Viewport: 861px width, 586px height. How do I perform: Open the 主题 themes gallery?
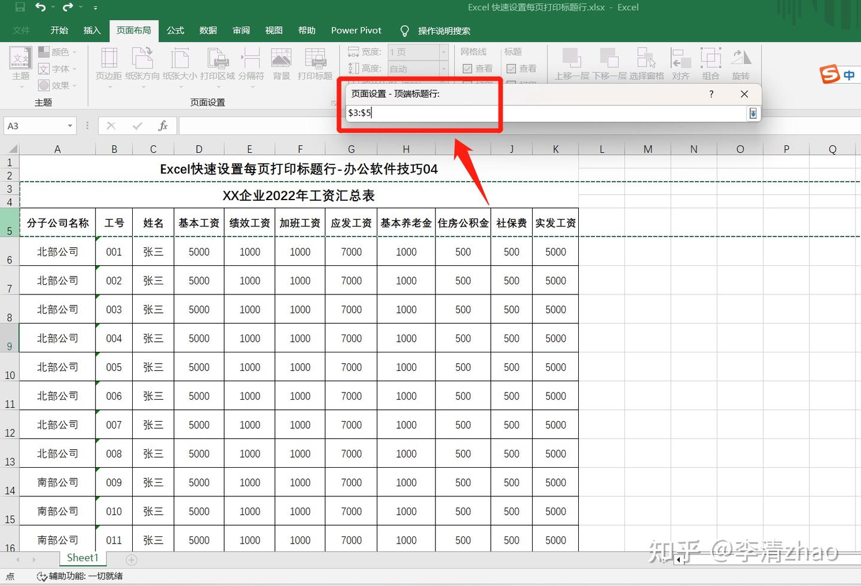[21, 68]
